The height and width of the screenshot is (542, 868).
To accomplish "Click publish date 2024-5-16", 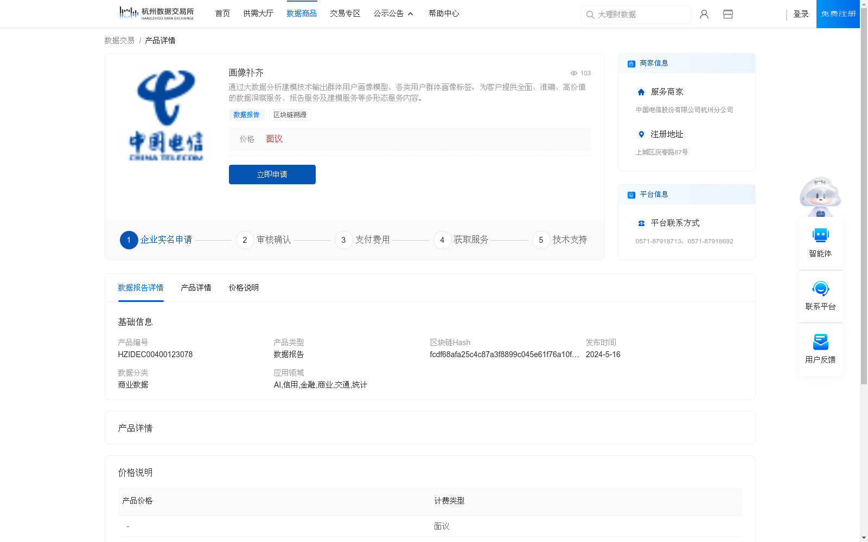I will click(x=603, y=354).
